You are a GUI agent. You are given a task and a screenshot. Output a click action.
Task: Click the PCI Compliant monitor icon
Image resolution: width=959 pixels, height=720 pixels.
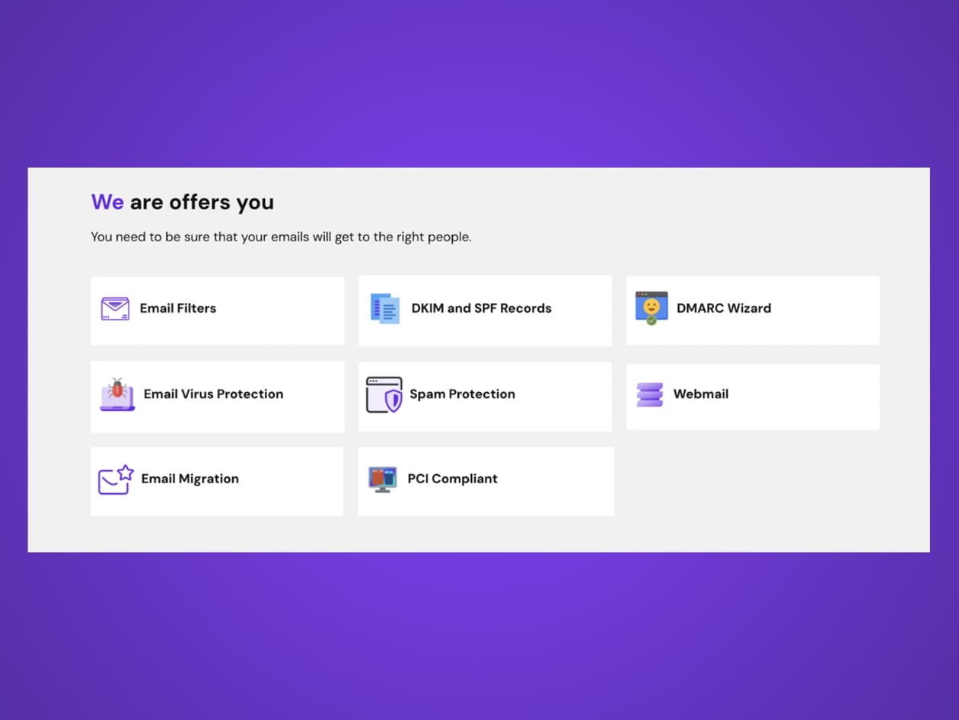pos(383,479)
